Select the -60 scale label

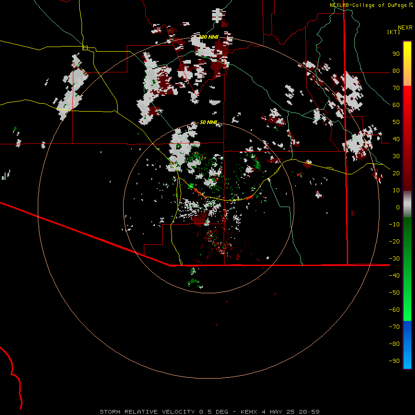394,310
